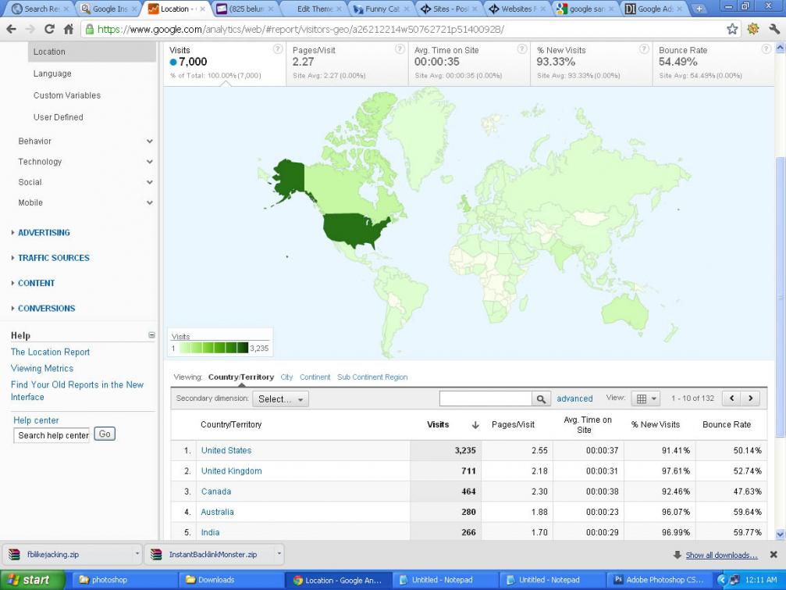Expand the CONTENT menu
Viewport: 786px width, 590px height.
(x=36, y=283)
